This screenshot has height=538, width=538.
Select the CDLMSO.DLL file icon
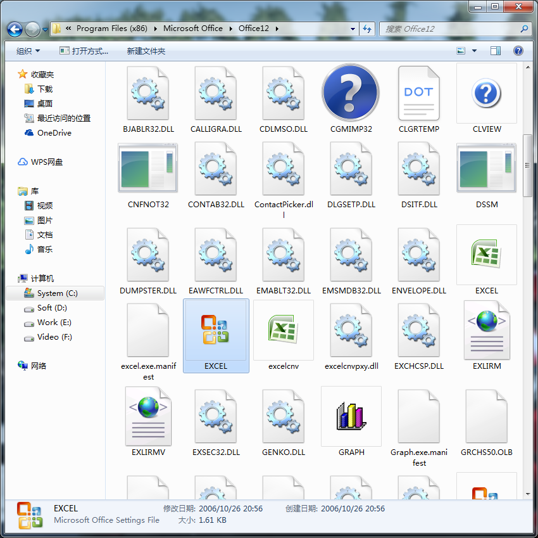284,93
